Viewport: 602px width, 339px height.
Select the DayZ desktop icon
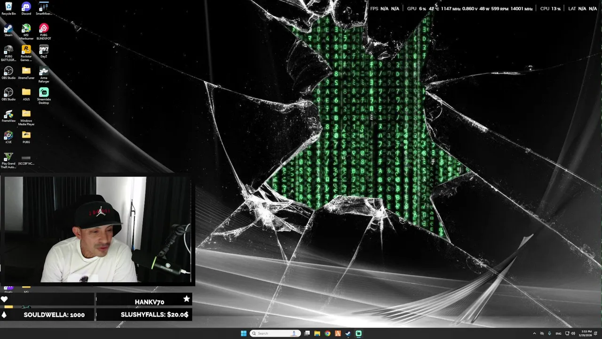coord(44,51)
